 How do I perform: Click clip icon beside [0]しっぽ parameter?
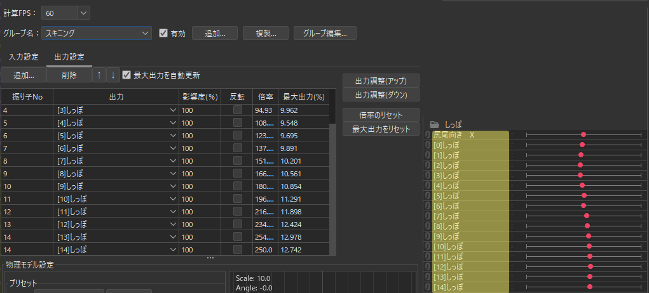[428, 145]
